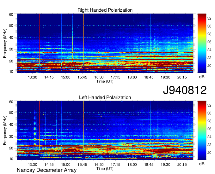The width and height of the screenshot is (215, 174).
Task: Click 'Time (UT)' label under upper plot
Action: [105, 81]
